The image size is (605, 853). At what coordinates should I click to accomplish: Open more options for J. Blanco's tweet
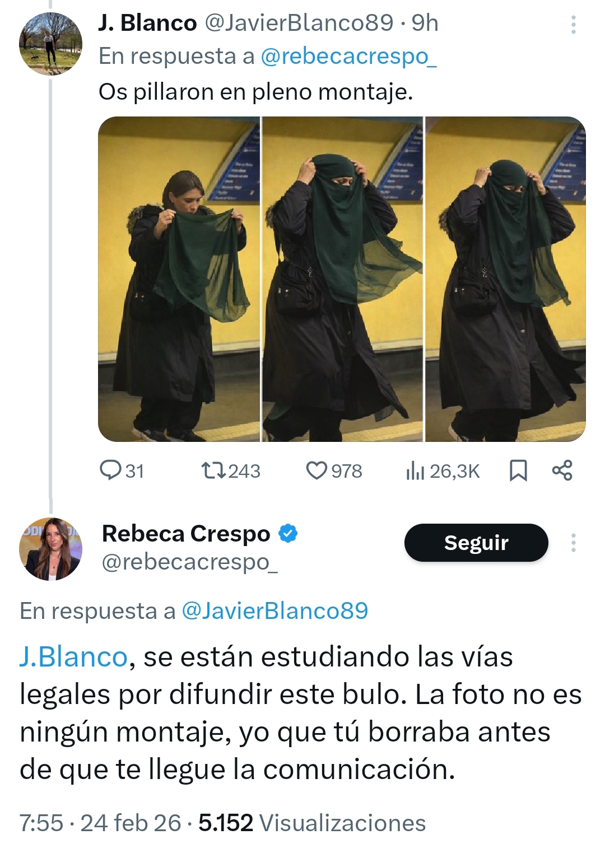[573, 25]
